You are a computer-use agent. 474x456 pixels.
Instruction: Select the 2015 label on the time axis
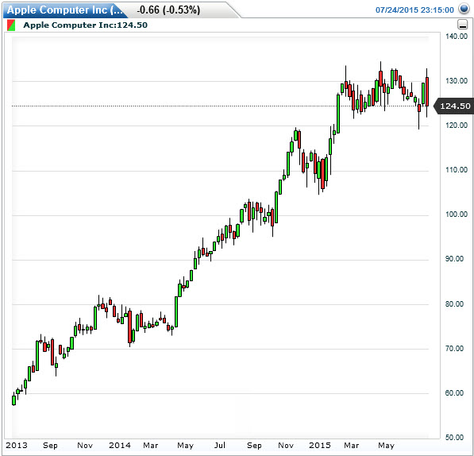[319, 445]
